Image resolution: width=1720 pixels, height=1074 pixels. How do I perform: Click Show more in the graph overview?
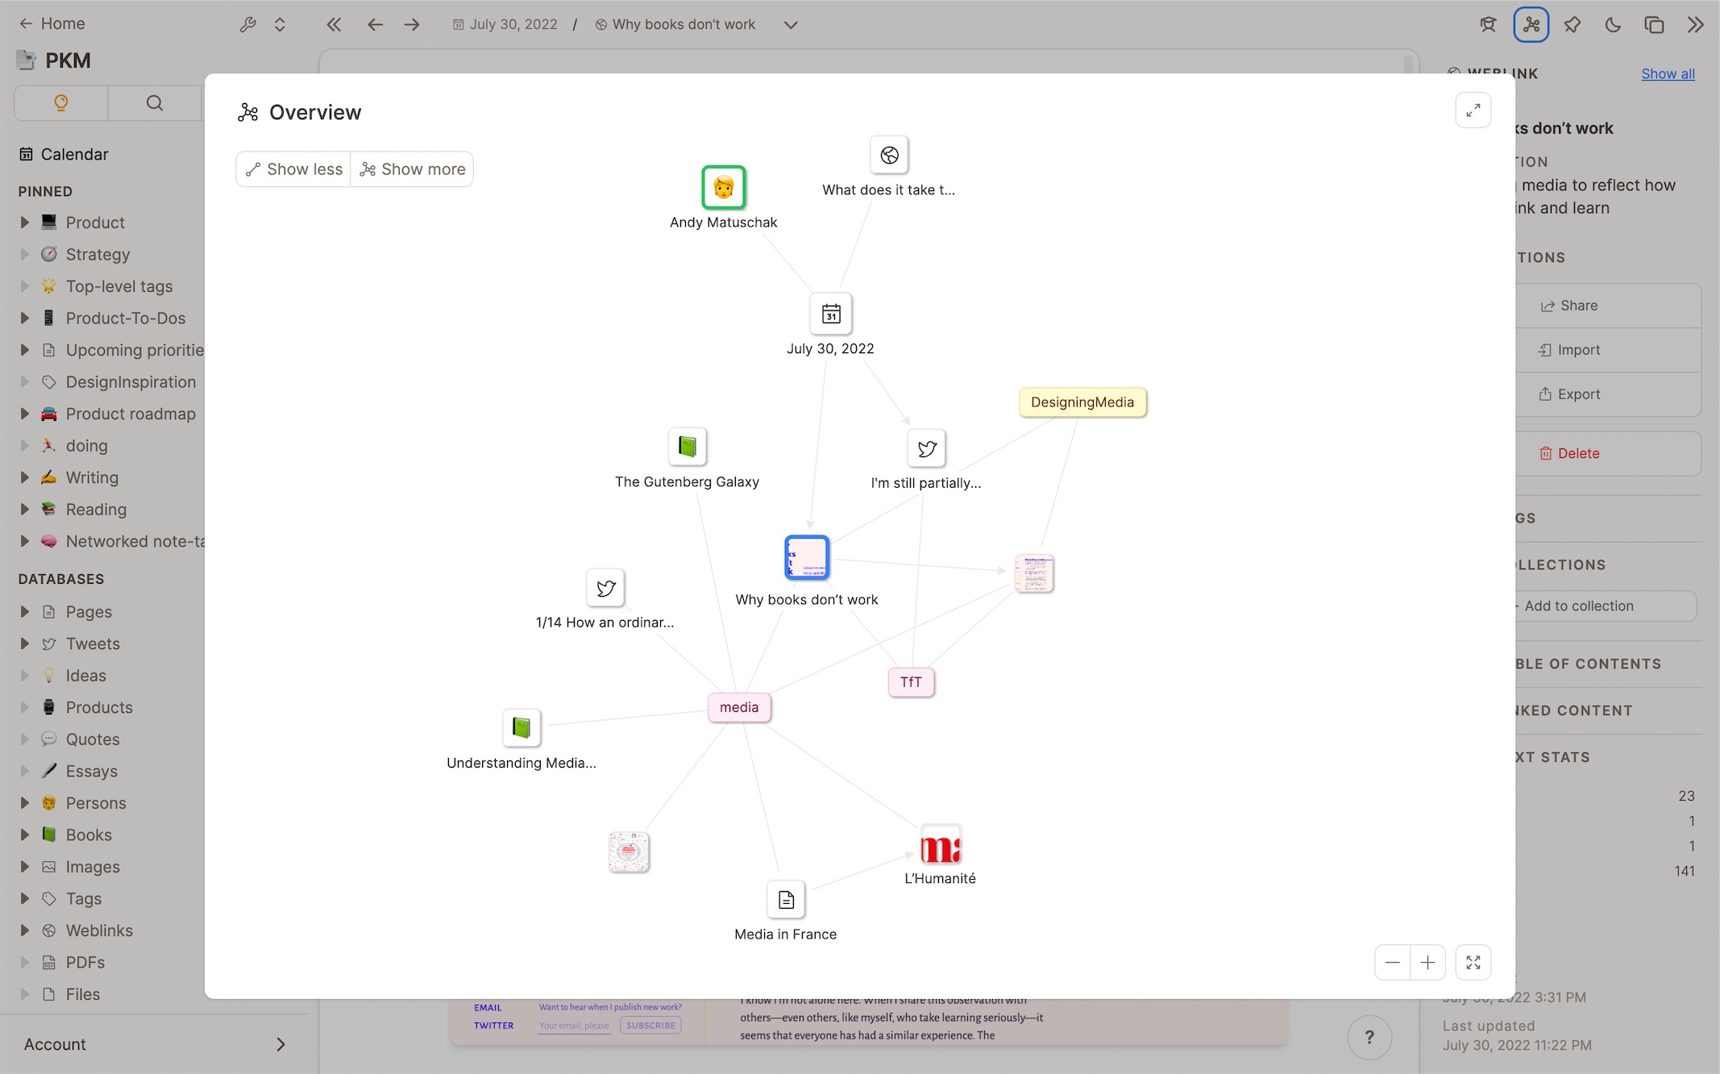tap(412, 169)
